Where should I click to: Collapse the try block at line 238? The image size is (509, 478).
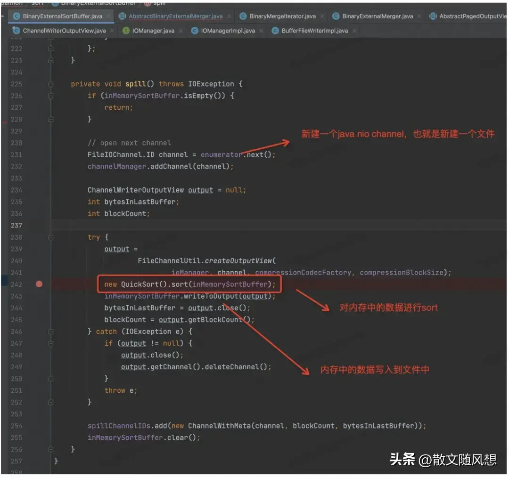pos(51,238)
